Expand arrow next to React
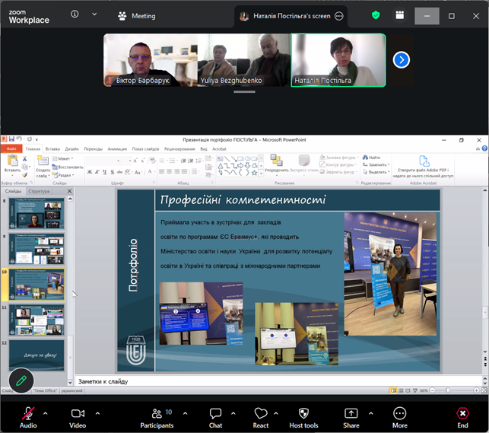The width and height of the screenshot is (489, 433). 276,414
